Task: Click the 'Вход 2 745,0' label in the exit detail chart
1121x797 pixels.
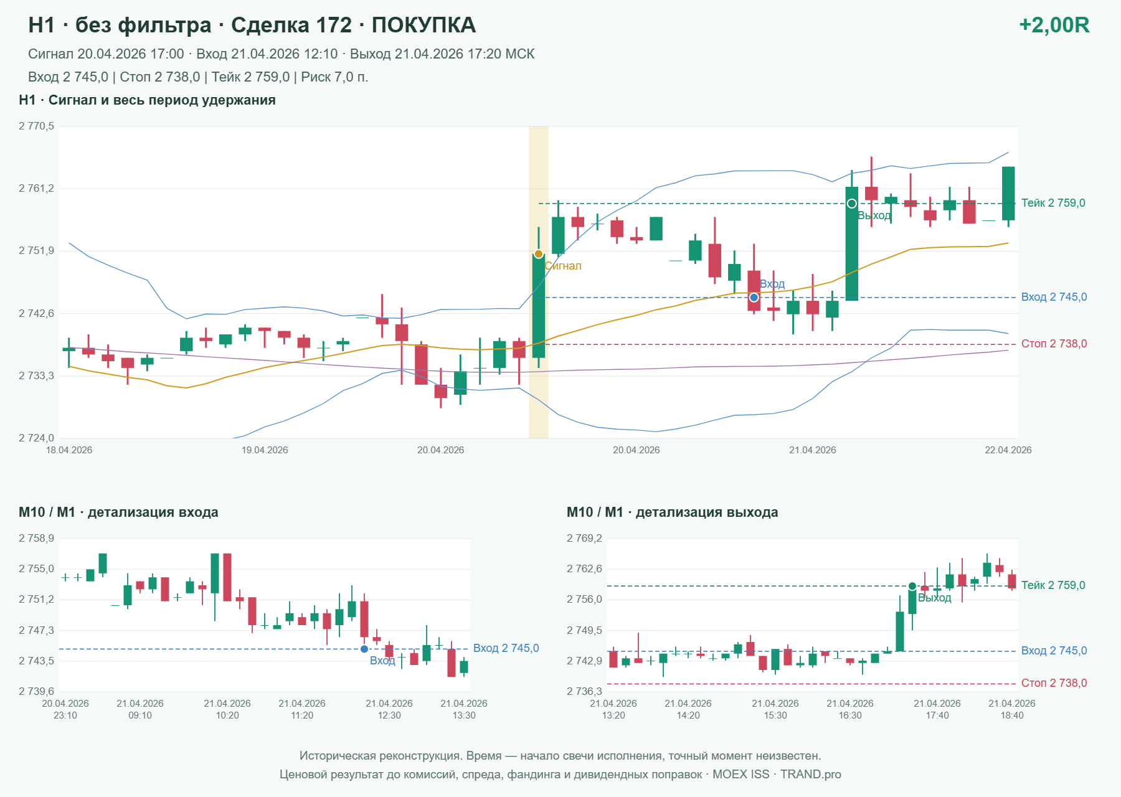Action: pos(1054,651)
